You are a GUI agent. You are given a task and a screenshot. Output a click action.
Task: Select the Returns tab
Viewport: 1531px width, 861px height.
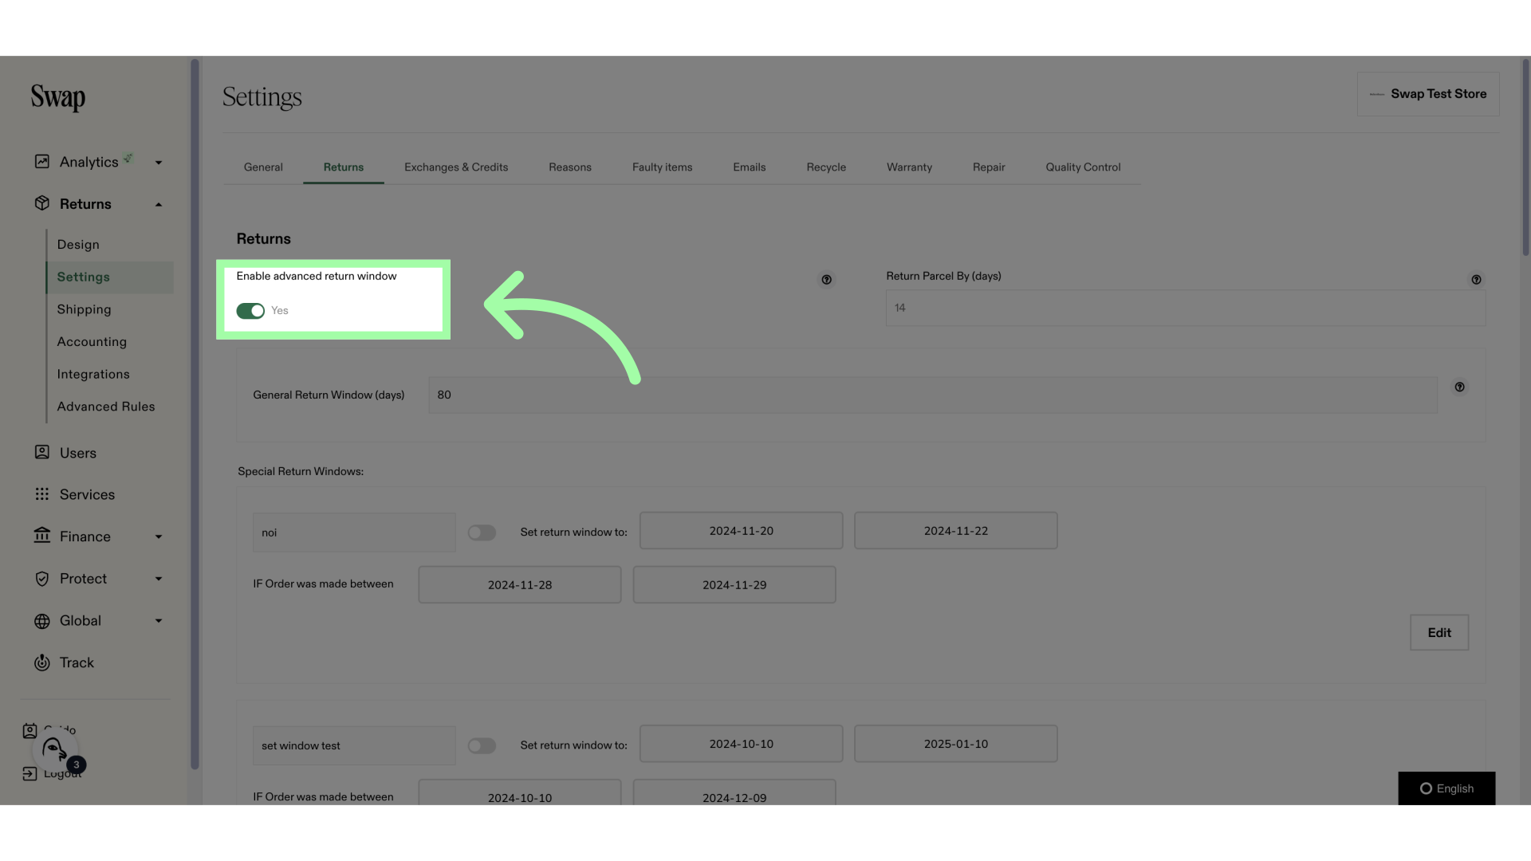pyautogui.click(x=344, y=167)
